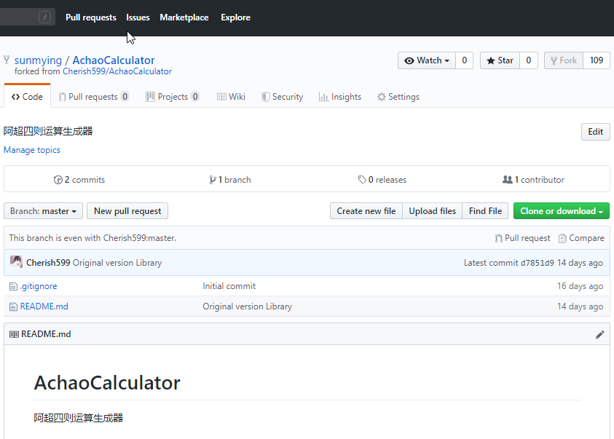Image resolution: width=614 pixels, height=439 pixels.
Task: Click the file icon next to README.md
Action: [13, 307]
